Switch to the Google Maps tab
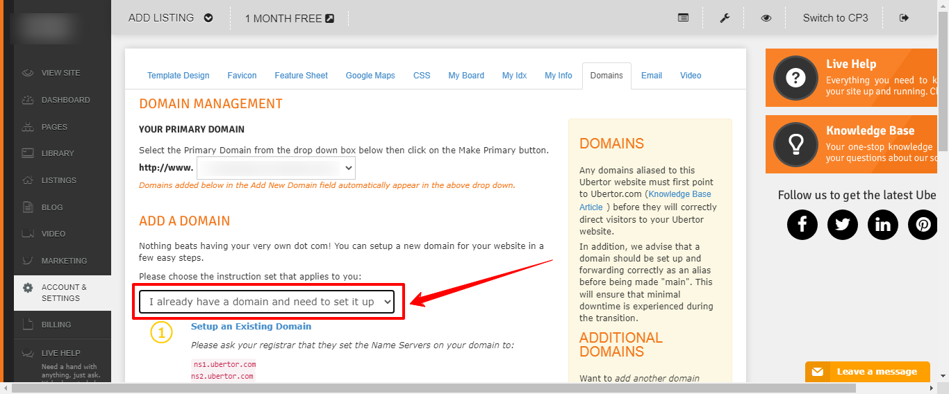The image size is (949, 394). (370, 76)
